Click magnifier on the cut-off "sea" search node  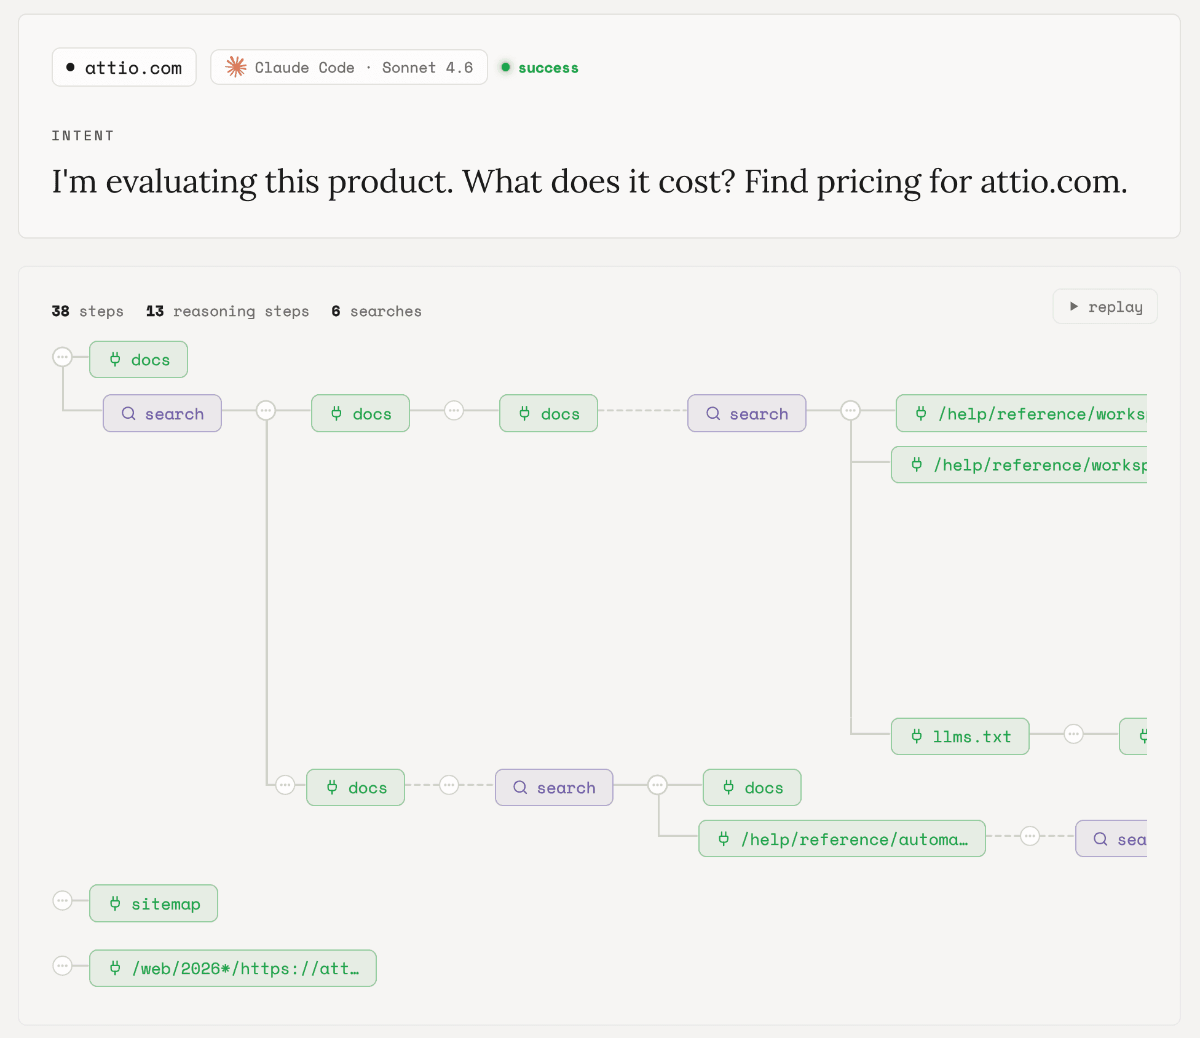tap(1100, 839)
